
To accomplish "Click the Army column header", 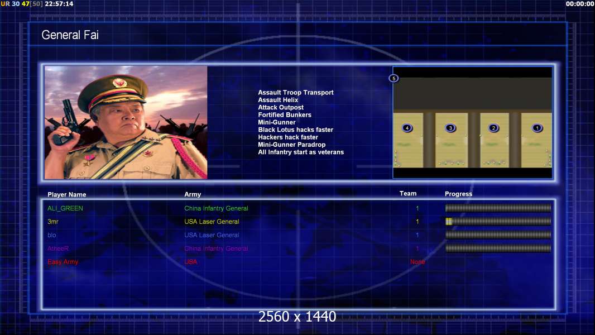I will [x=193, y=194].
